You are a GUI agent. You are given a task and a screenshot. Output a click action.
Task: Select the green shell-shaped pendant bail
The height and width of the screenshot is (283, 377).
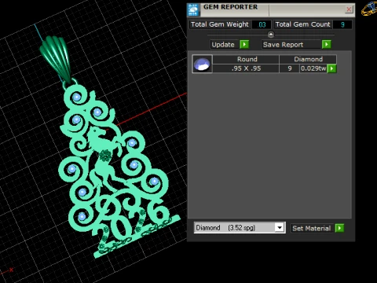(x=56, y=59)
